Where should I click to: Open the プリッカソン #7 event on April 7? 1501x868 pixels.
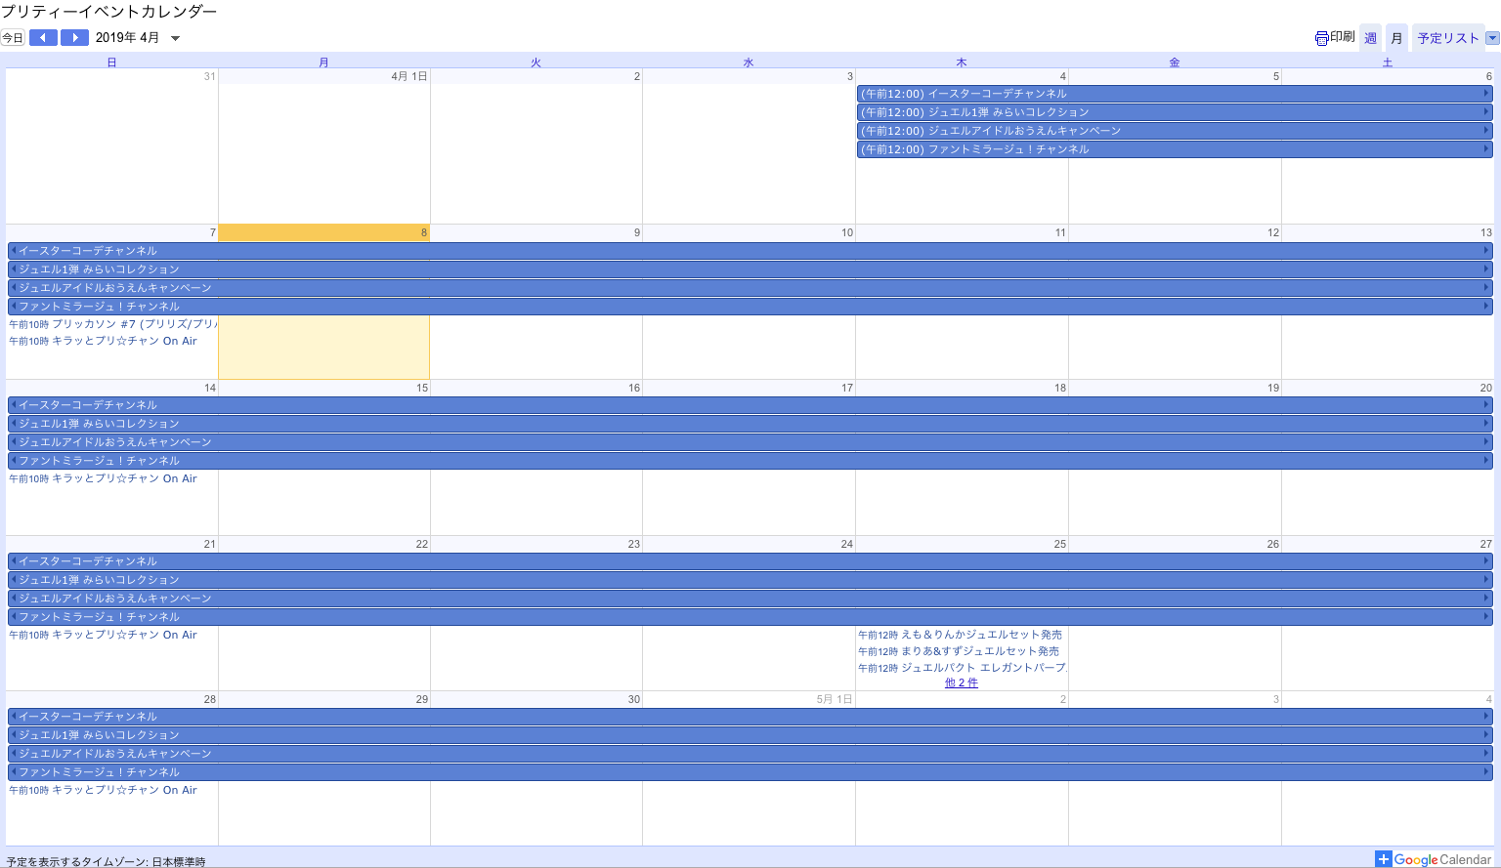coord(112,324)
